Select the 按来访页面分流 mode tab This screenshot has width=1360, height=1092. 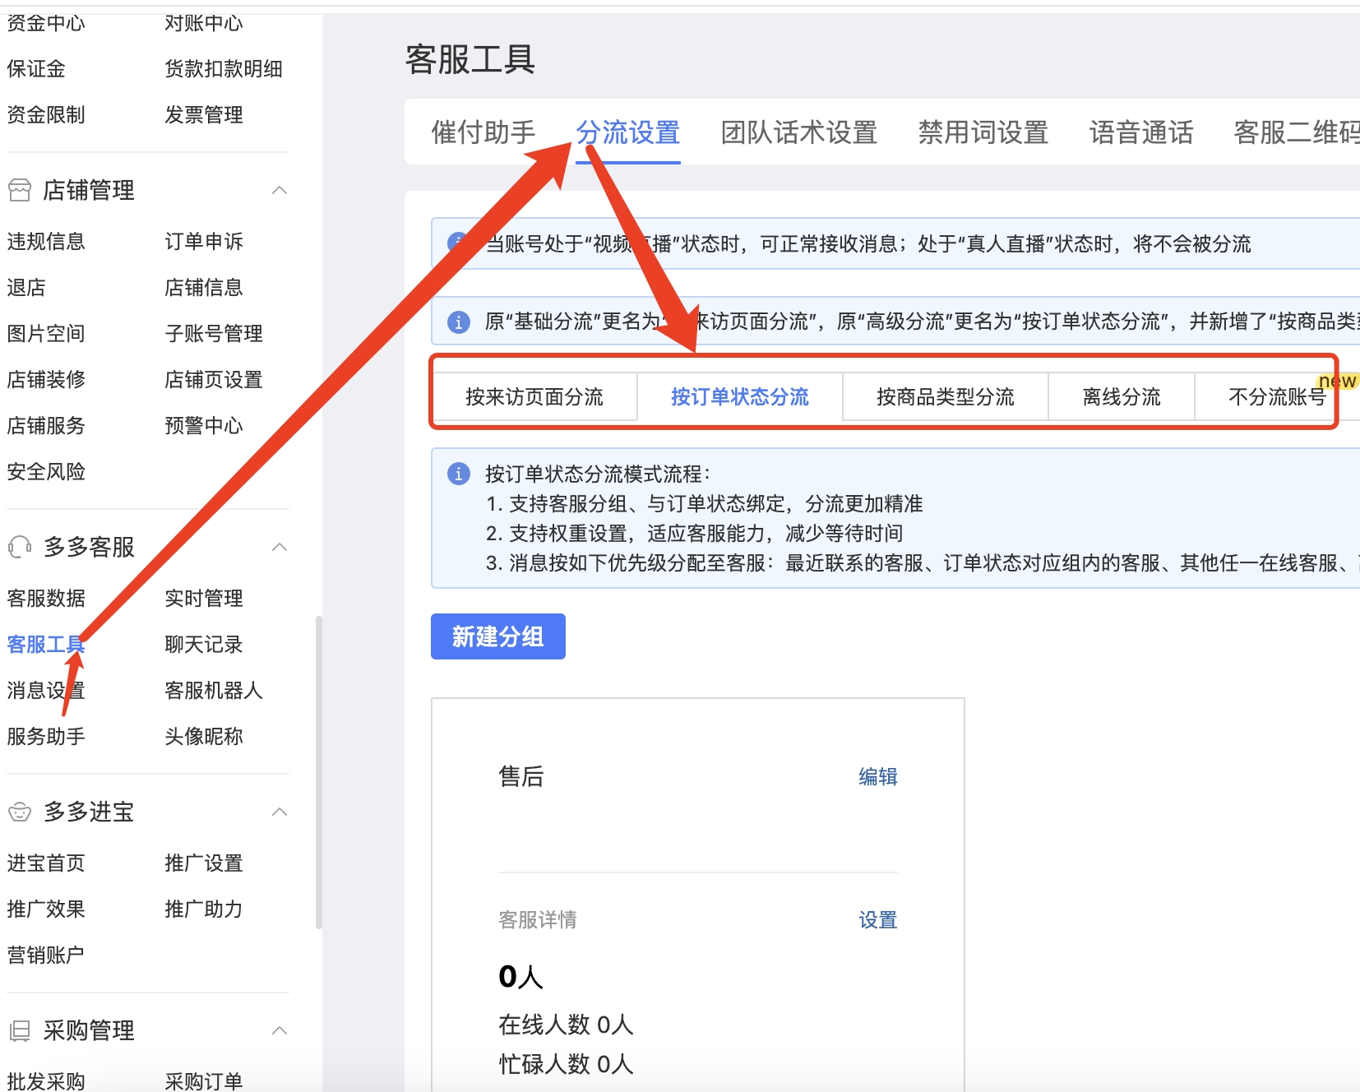(535, 397)
